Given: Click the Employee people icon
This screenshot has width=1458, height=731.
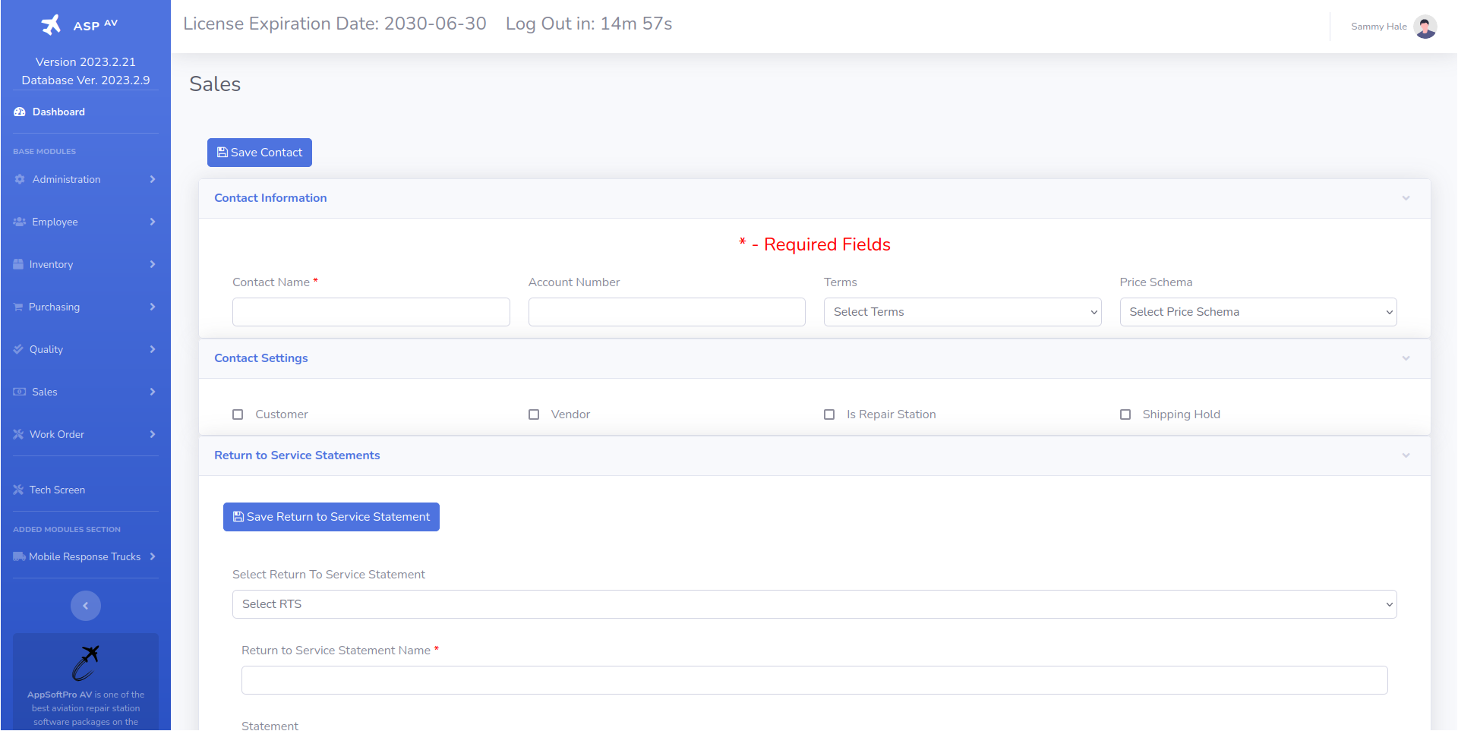Looking at the screenshot, I should click(x=20, y=222).
